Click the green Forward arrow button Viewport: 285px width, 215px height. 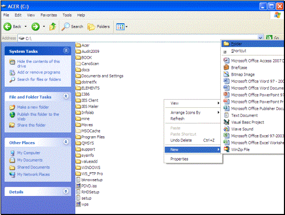tap(35, 26)
